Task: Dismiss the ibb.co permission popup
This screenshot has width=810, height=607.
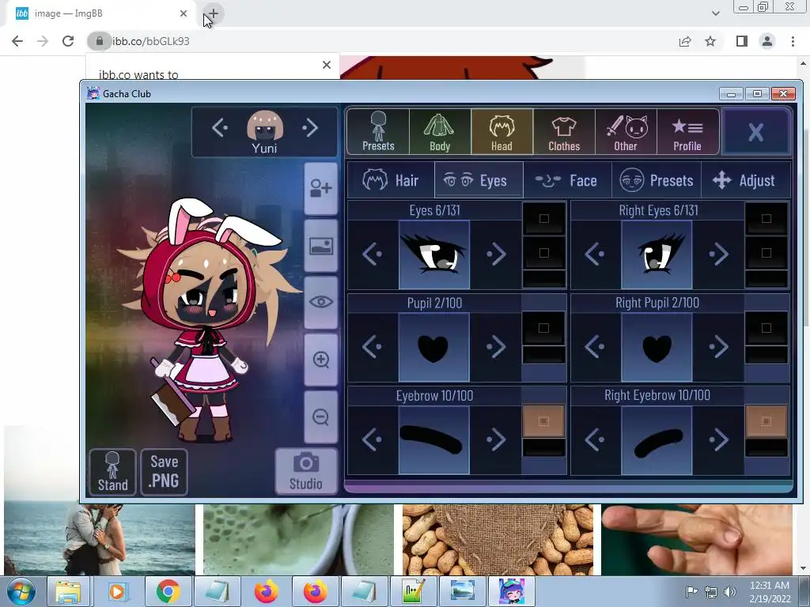Action: point(327,65)
